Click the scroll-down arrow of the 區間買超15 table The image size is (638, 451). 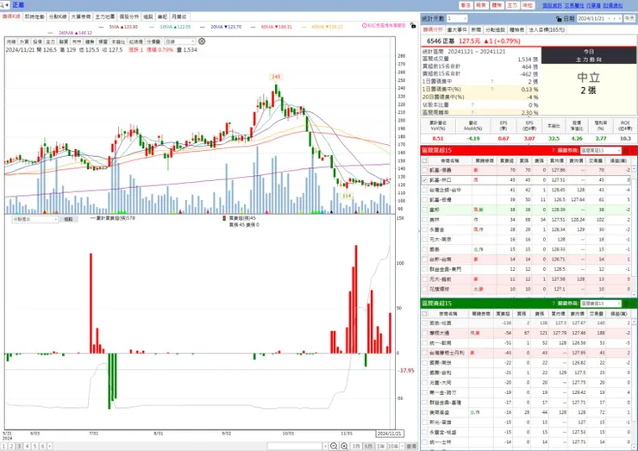point(634,294)
